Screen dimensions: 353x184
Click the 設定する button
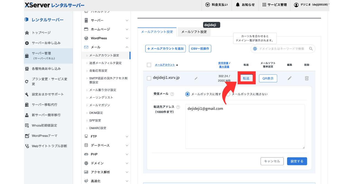pos(297,161)
